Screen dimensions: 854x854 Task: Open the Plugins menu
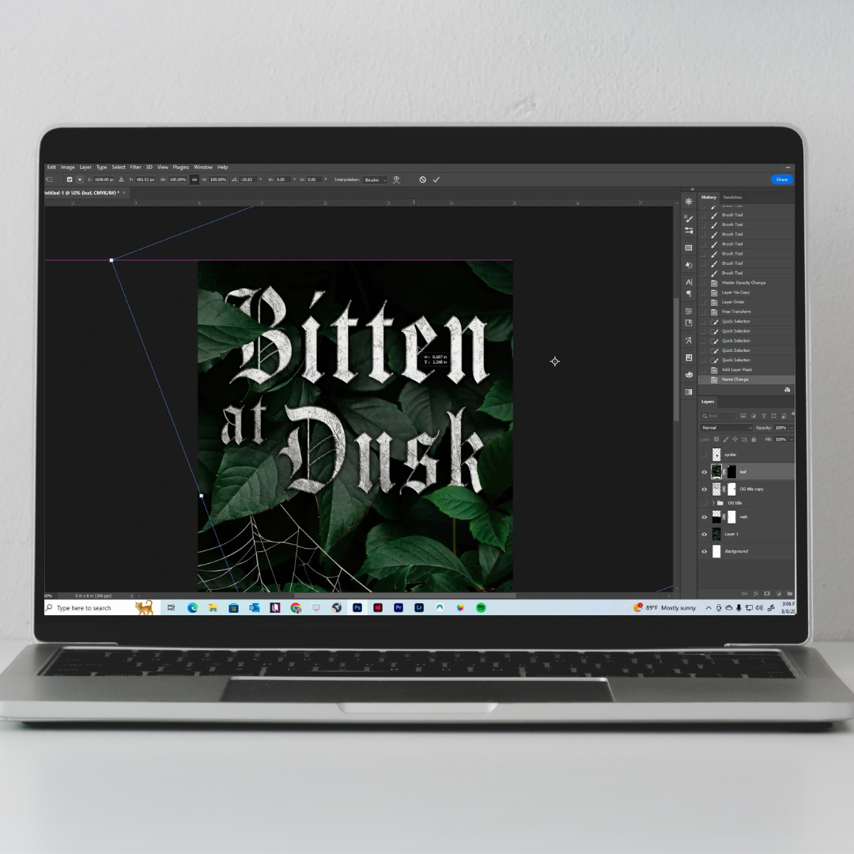tap(181, 167)
